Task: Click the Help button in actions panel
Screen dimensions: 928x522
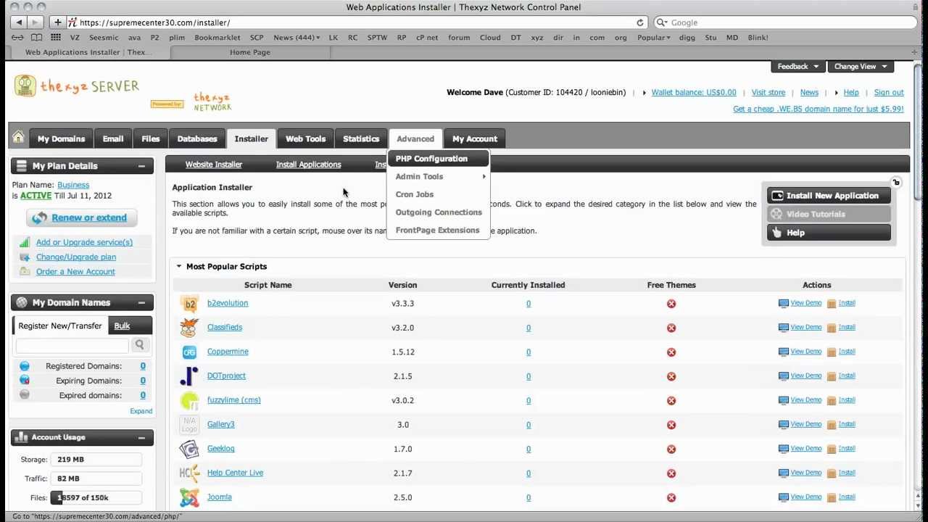Action: click(x=829, y=233)
